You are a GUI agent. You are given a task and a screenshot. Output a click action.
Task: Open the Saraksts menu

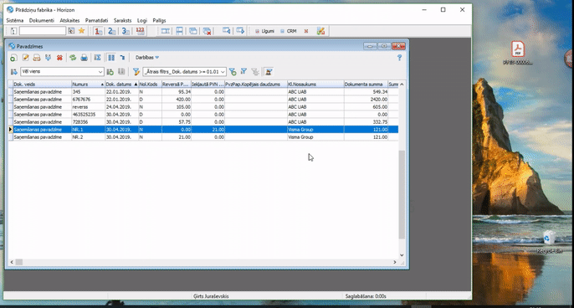(x=122, y=21)
